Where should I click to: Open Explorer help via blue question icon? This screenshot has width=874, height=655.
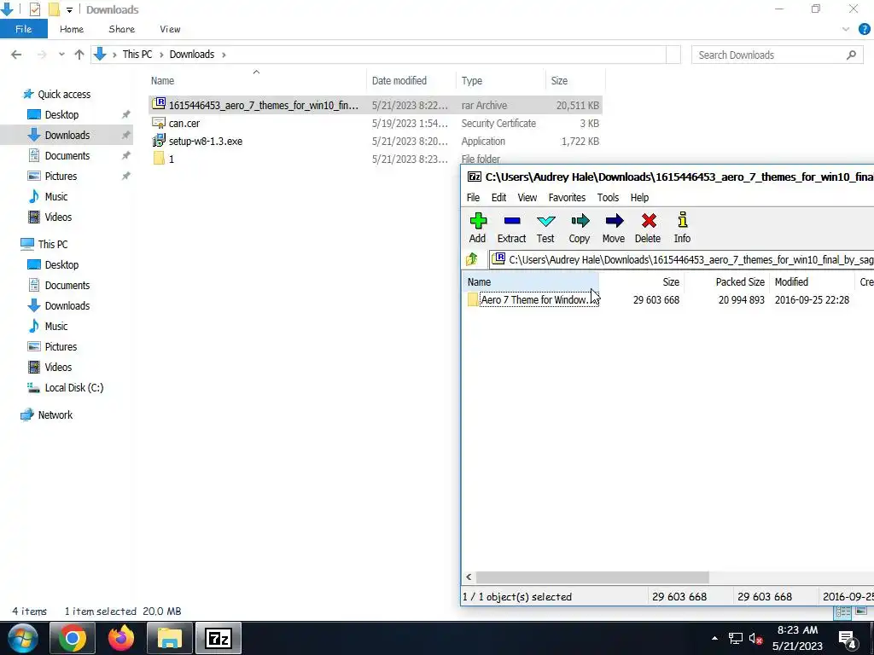(865, 29)
